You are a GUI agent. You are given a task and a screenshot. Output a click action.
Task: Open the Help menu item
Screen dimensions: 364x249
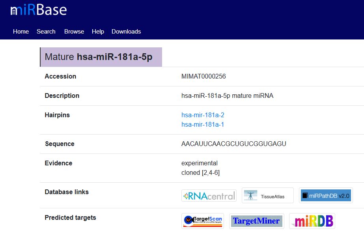click(98, 32)
